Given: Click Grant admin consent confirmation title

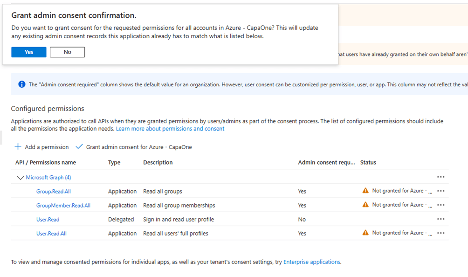Looking at the screenshot, I should 74,15.
